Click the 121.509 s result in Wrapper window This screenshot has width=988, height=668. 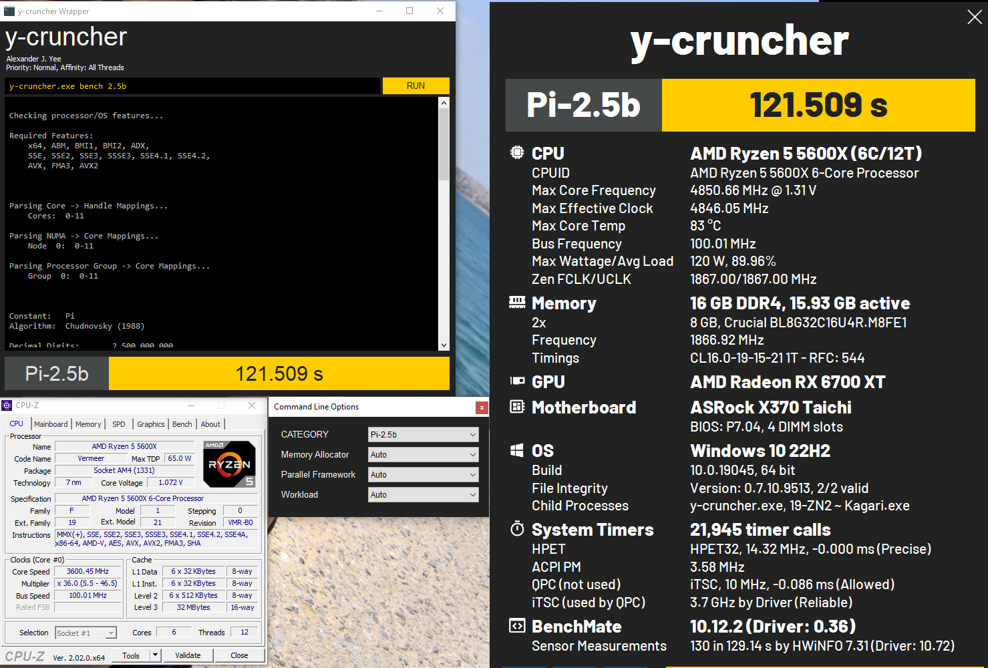[x=279, y=373]
